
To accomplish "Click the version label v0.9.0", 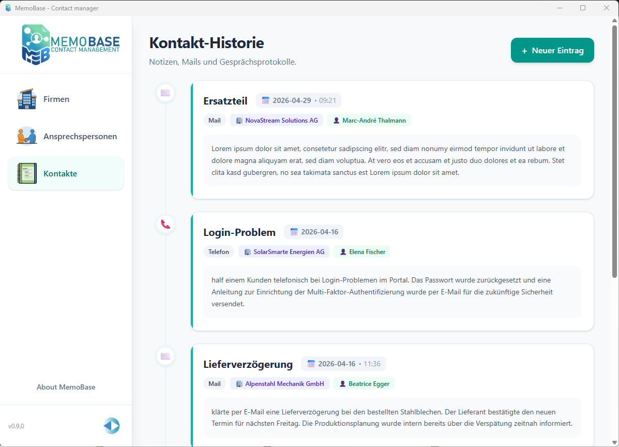I will point(16,426).
